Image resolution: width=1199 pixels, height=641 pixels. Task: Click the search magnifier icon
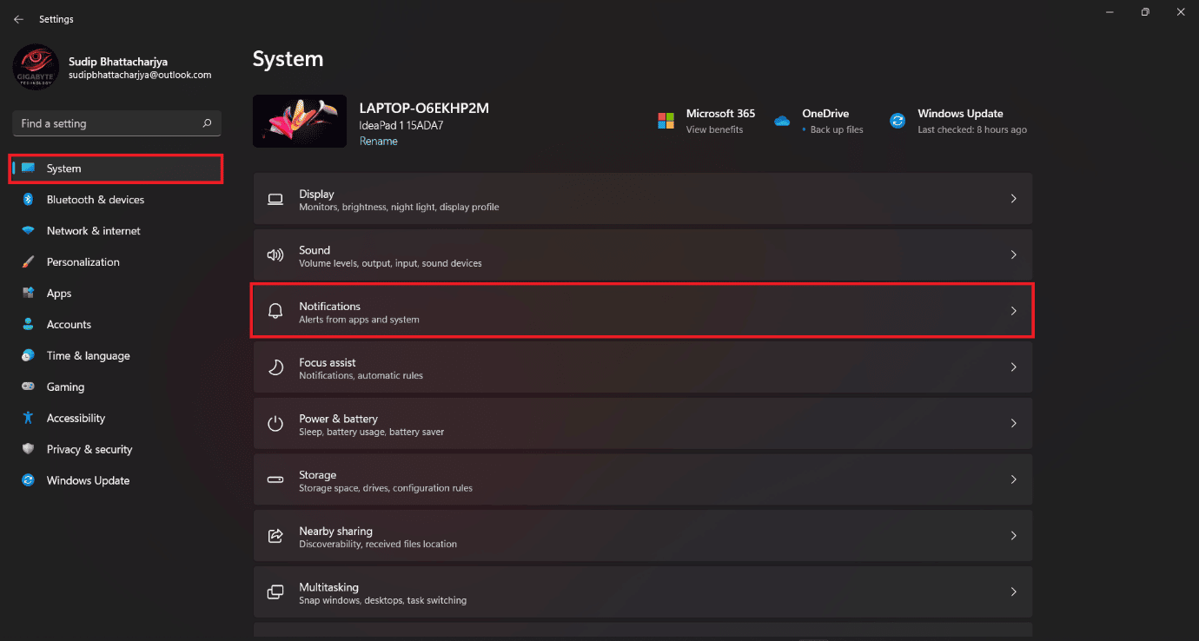[x=207, y=123]
